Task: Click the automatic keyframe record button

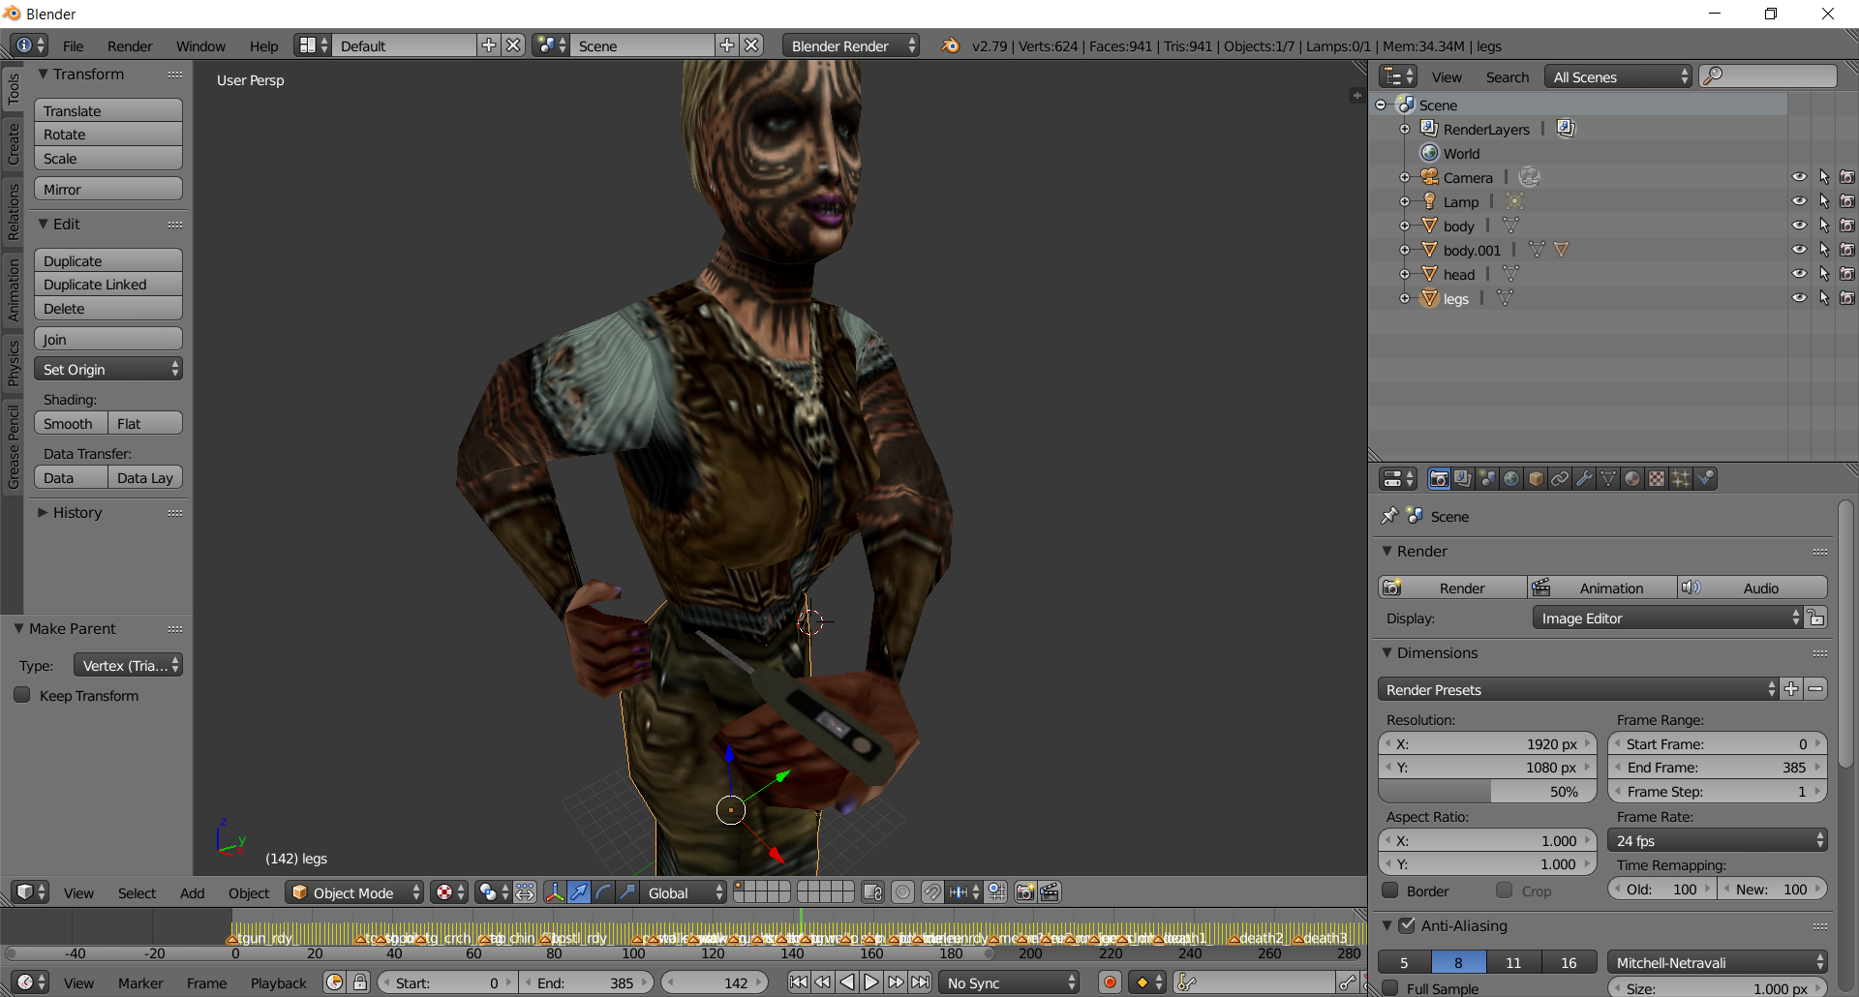Action: pyautogui.click(x=1110, y=982)
